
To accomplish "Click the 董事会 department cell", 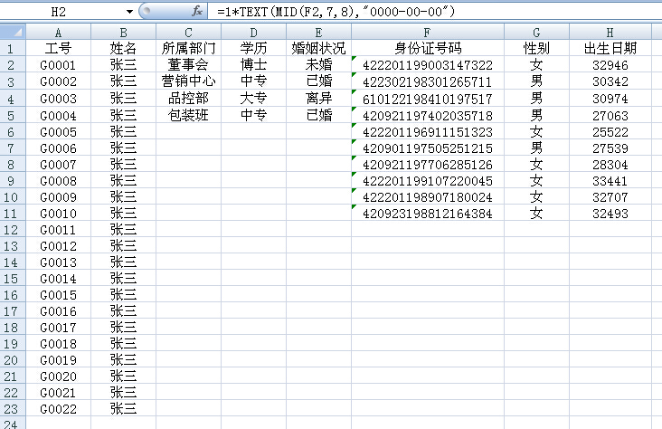I will (188, 64).
